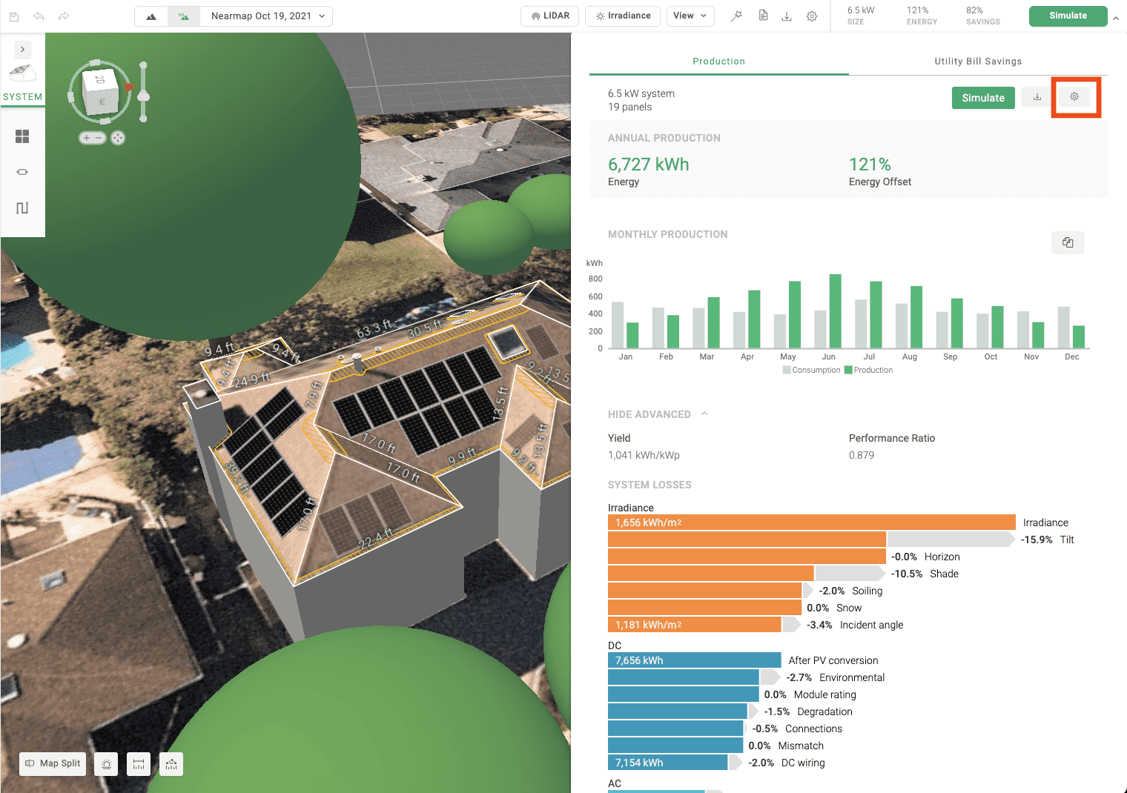This screenshot has height=793, width=1127.
Task: Click the magic wand auto-design icon
Action: tap(736, 16)
